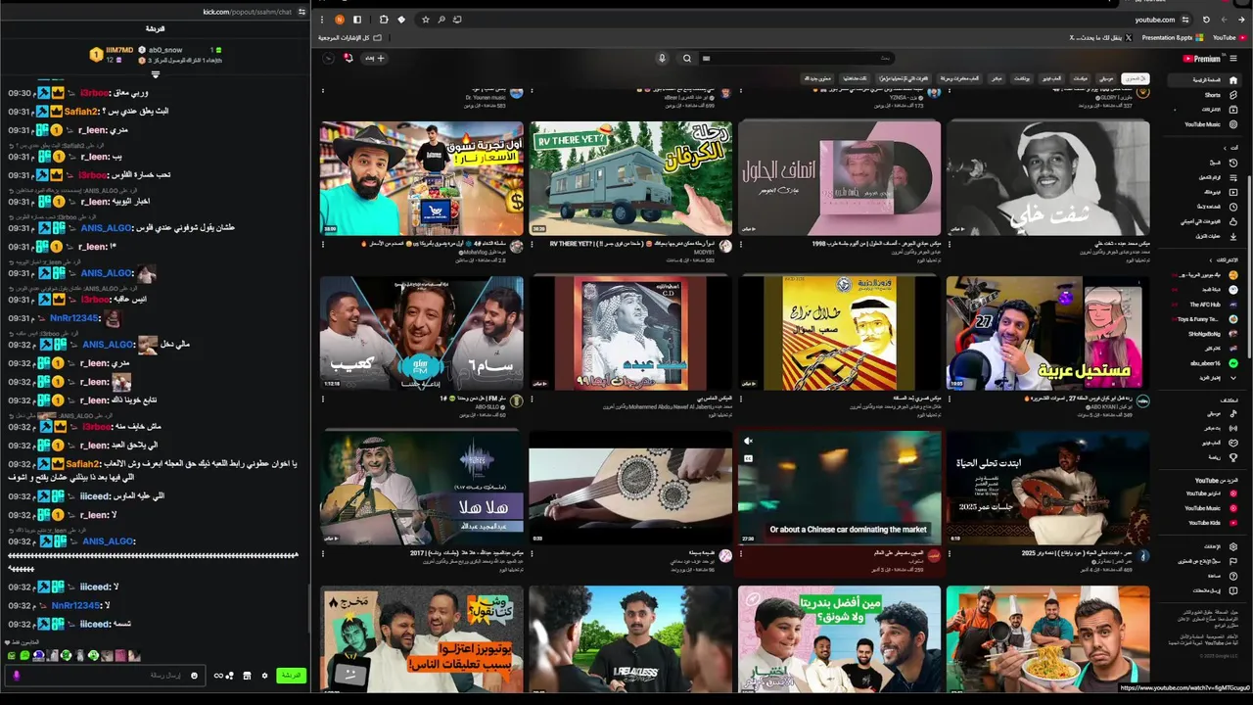The width and height of the screenshot is (1253, 705).
Task: Open YouTube Kids in sidebar
Action: pos(1214,523)
